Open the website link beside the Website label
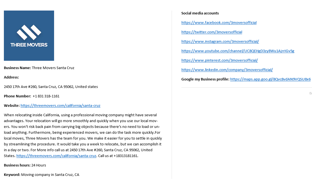 pos(60,105)
